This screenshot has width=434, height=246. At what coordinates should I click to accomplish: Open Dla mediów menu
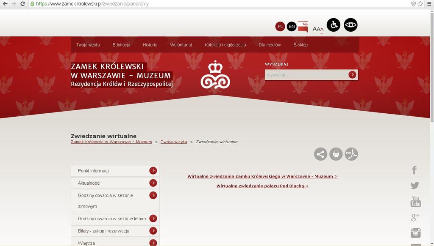click(270, 45)
